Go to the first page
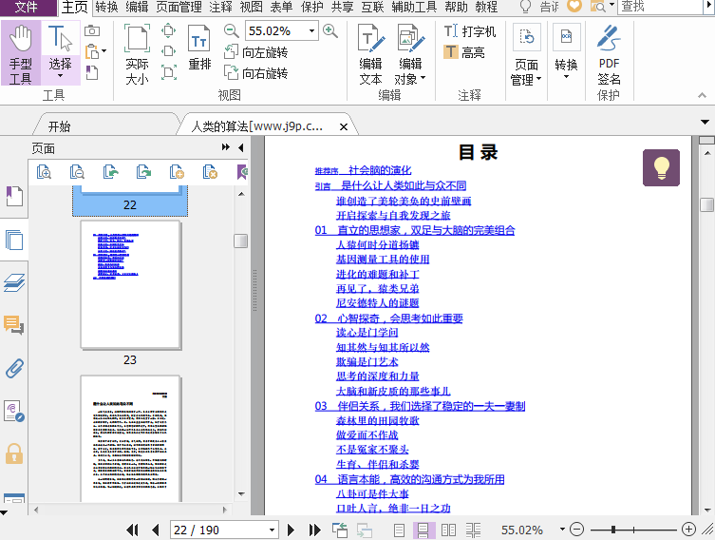 click(x=132, y=530)
